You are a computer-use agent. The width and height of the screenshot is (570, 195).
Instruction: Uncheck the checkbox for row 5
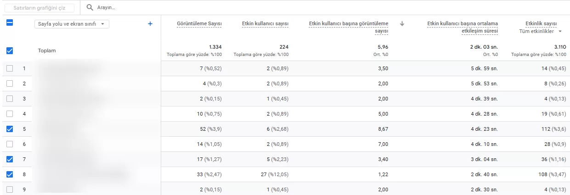pyautogui.click(x=10, y=129)
